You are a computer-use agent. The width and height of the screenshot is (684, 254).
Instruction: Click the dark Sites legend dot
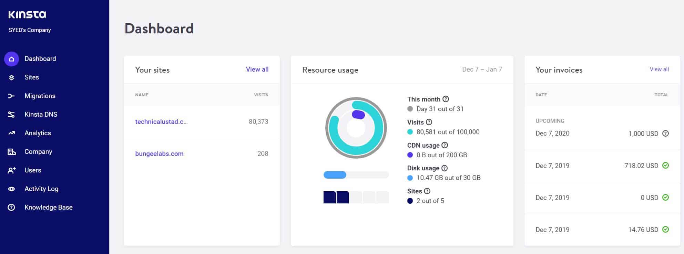click(x=410, y=201)
